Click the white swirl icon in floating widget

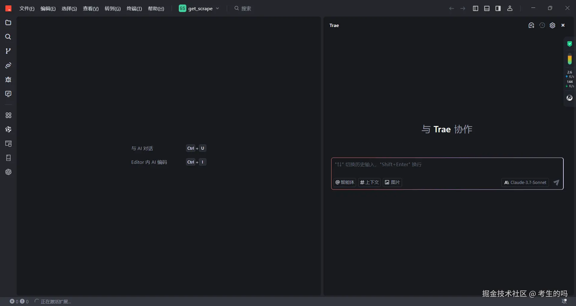(x=570, y=98)
